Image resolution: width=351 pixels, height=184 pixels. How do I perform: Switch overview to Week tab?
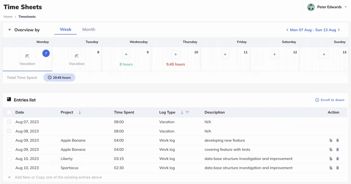pos(66,30)
